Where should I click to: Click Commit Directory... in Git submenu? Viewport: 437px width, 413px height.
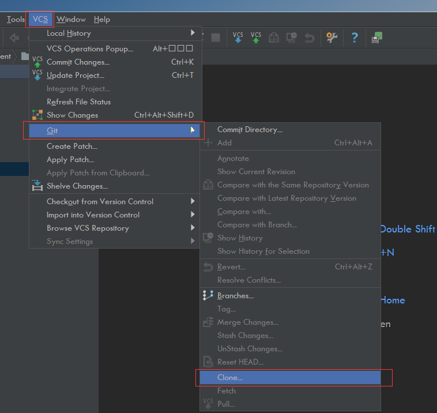(250, 129)
